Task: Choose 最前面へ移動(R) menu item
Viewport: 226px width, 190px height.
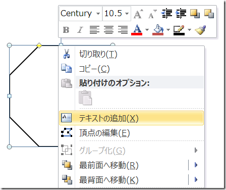Action: 124,165
